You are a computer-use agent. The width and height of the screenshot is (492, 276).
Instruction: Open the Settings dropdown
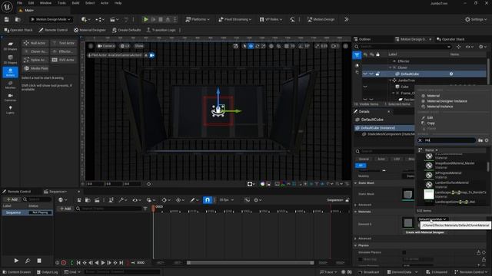pos(476,19)
